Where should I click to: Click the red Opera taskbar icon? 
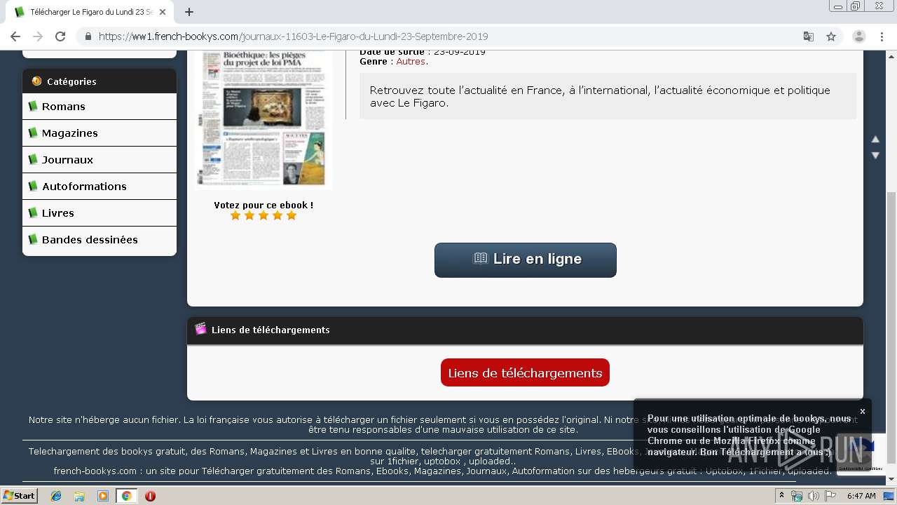point(150,496)
